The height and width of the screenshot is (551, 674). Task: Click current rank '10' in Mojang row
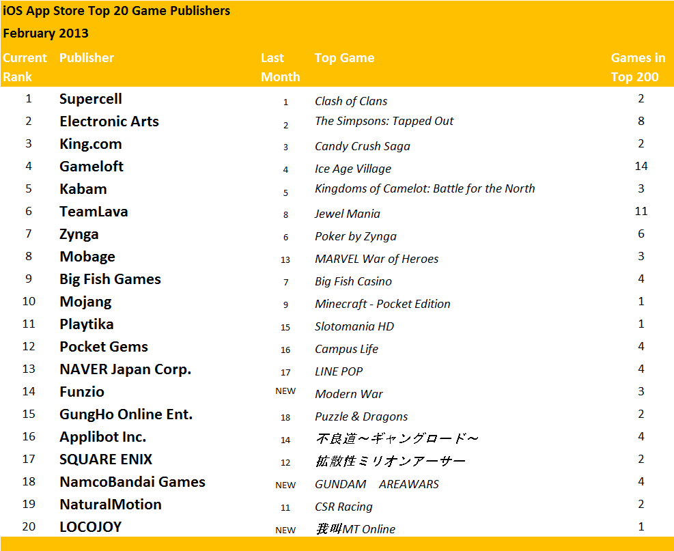point(29,302)
